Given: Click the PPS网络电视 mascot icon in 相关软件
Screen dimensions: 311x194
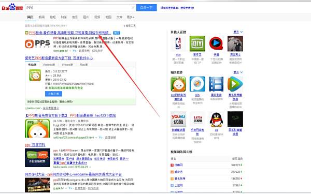Looking at the screenshot, I should 178,84.
